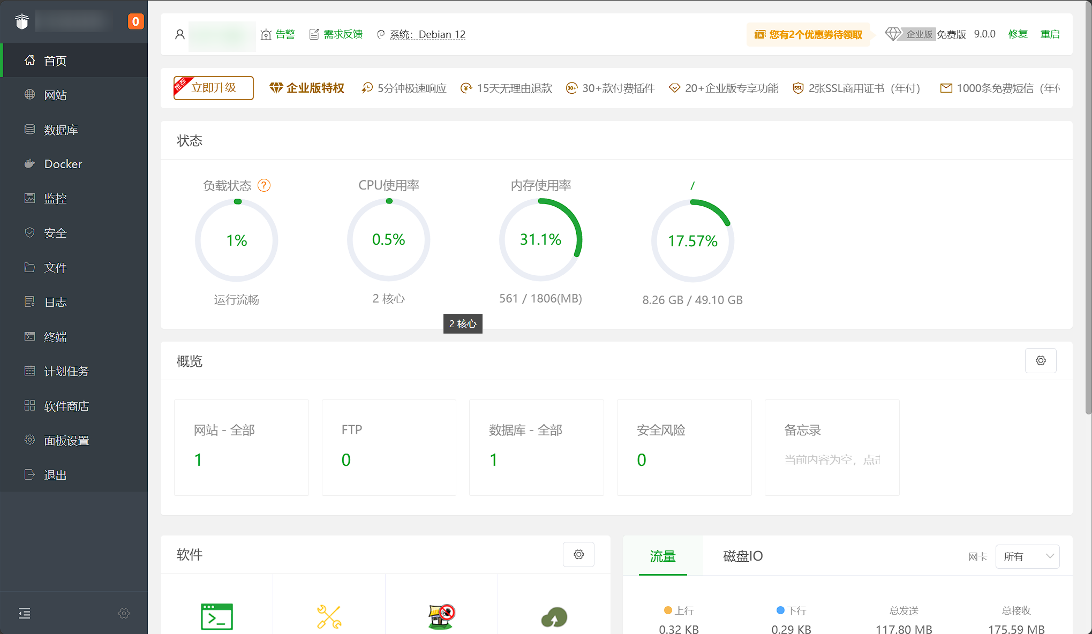The width and height of the screenshot is (1092, 634).
Task: Click the green cloud upload software icon
Action: (x=554, y=617)
